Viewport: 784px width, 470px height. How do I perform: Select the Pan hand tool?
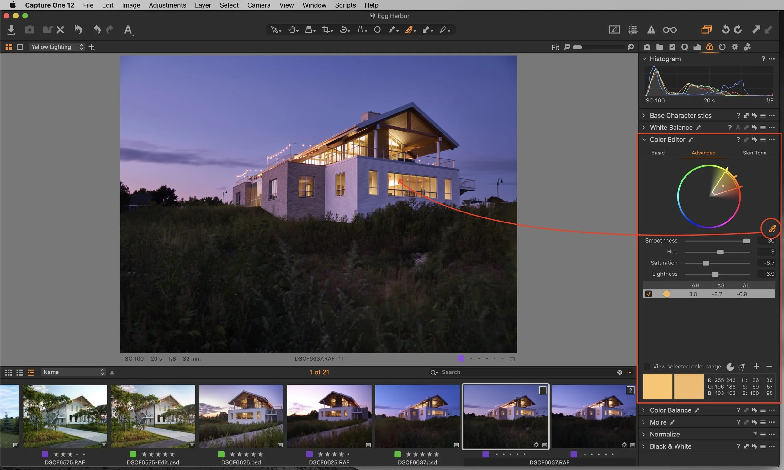pos(293,30)
